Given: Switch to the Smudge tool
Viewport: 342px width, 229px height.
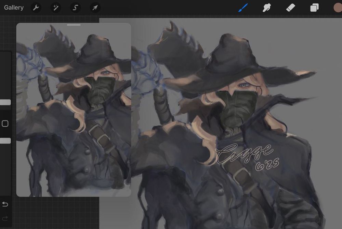Looking at the screenshot, I should [x=266, y=8].
